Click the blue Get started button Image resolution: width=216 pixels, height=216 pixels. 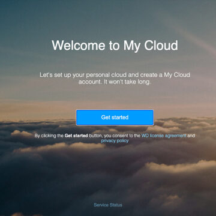point(115,118)
